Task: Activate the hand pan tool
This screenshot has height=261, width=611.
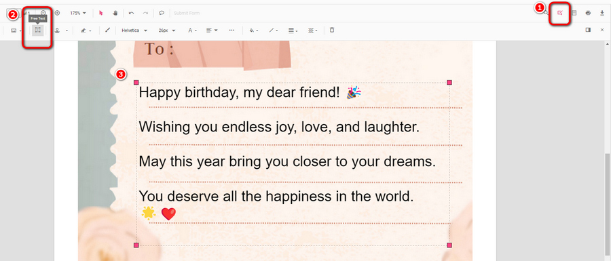Action: click(115, 13)
